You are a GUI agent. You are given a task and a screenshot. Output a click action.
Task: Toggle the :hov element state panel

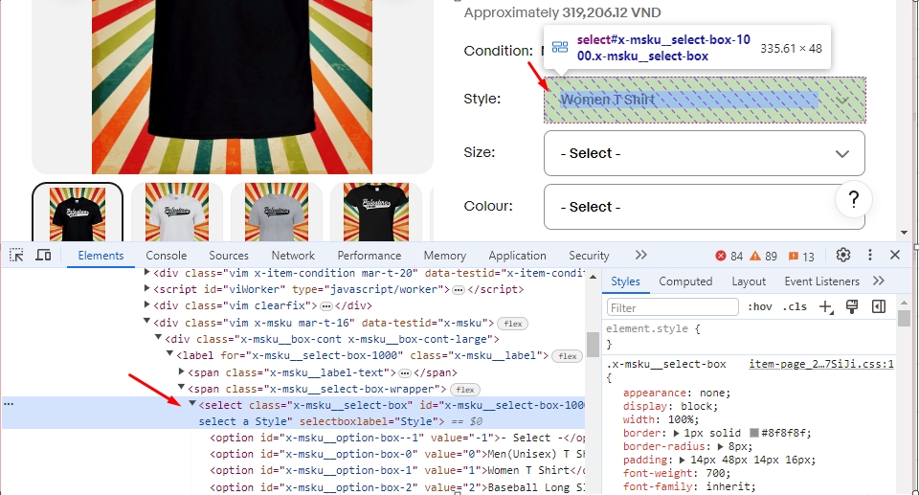click(x=761, y=307)
